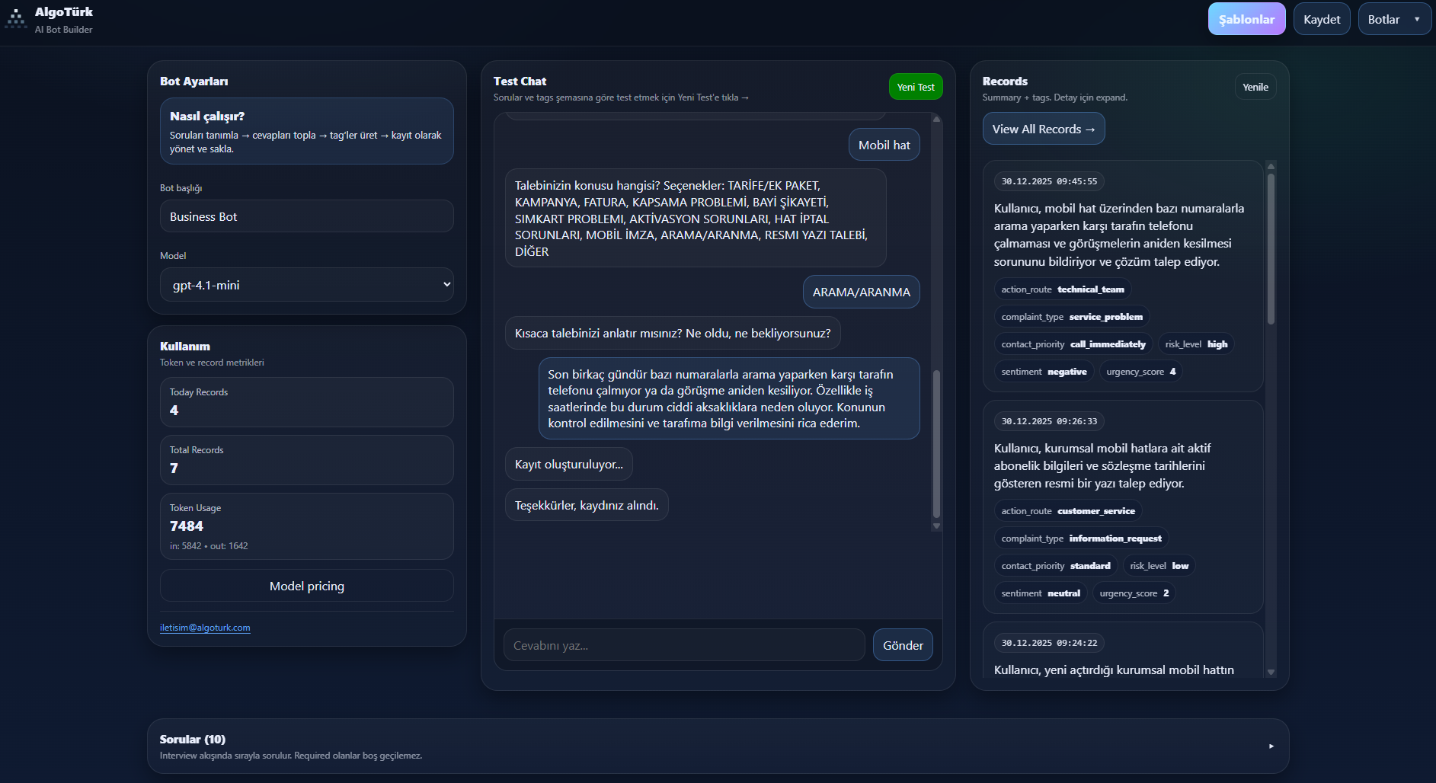Click the AlgoTürk pixel logo icon

pos(16,18)
